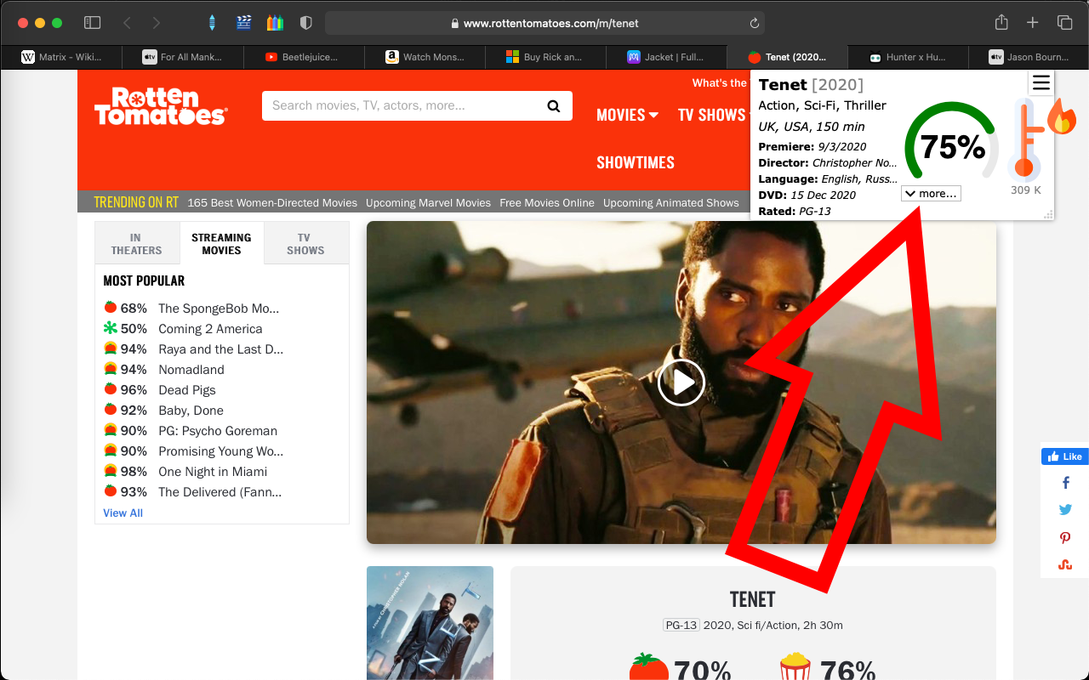This screenshot has width=1089, height=680.
Task: Share on Pinterest icon
Action: tap(1065, 537)
